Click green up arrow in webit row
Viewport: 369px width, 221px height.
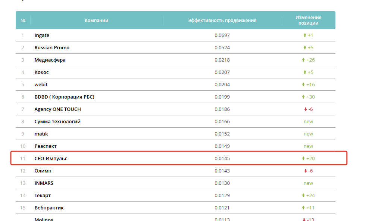pos(303,85)
